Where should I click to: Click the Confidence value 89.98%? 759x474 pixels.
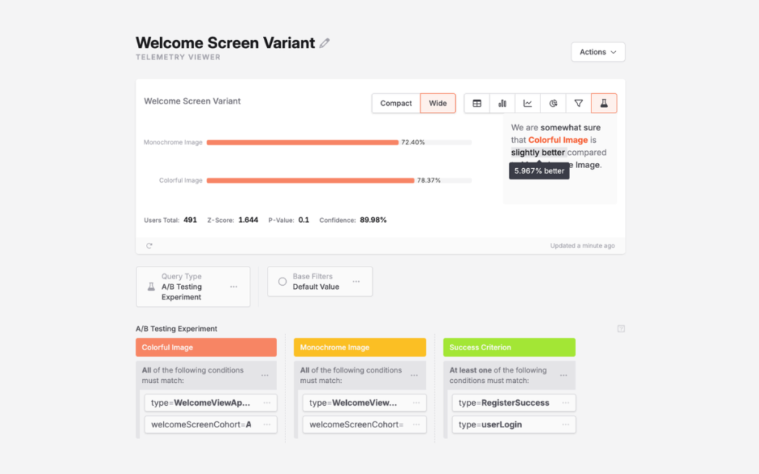pyautogui.click(x=374, y=220)
